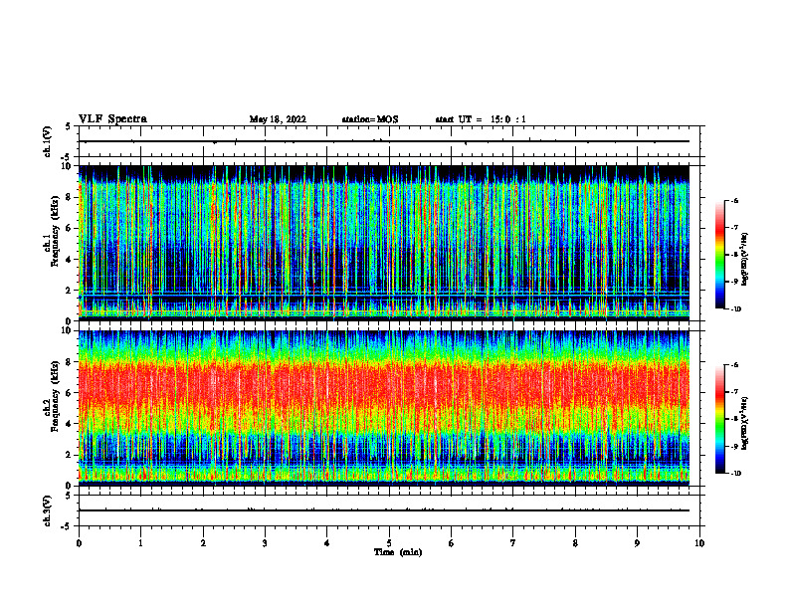The height and width of the screenshot is (609, 788).
Task: Click time axis tick label '3'
Action: [265, 543]
